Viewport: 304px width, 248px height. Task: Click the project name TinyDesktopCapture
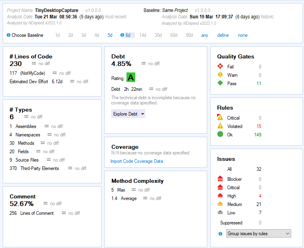pos(57,10)
